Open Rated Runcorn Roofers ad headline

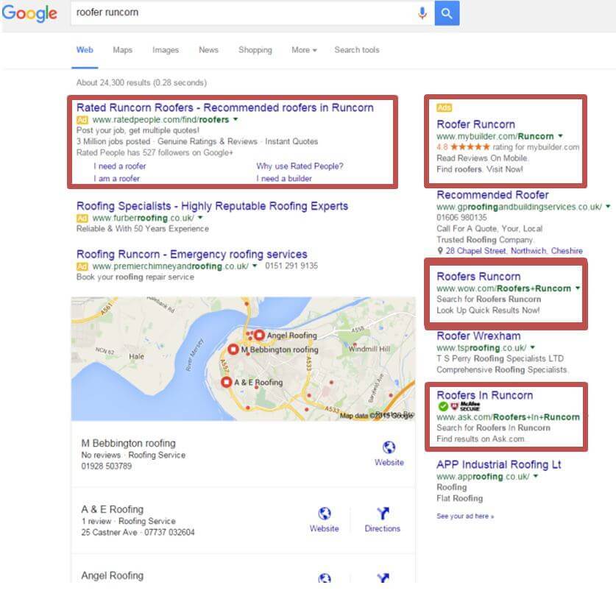(224, 107)
